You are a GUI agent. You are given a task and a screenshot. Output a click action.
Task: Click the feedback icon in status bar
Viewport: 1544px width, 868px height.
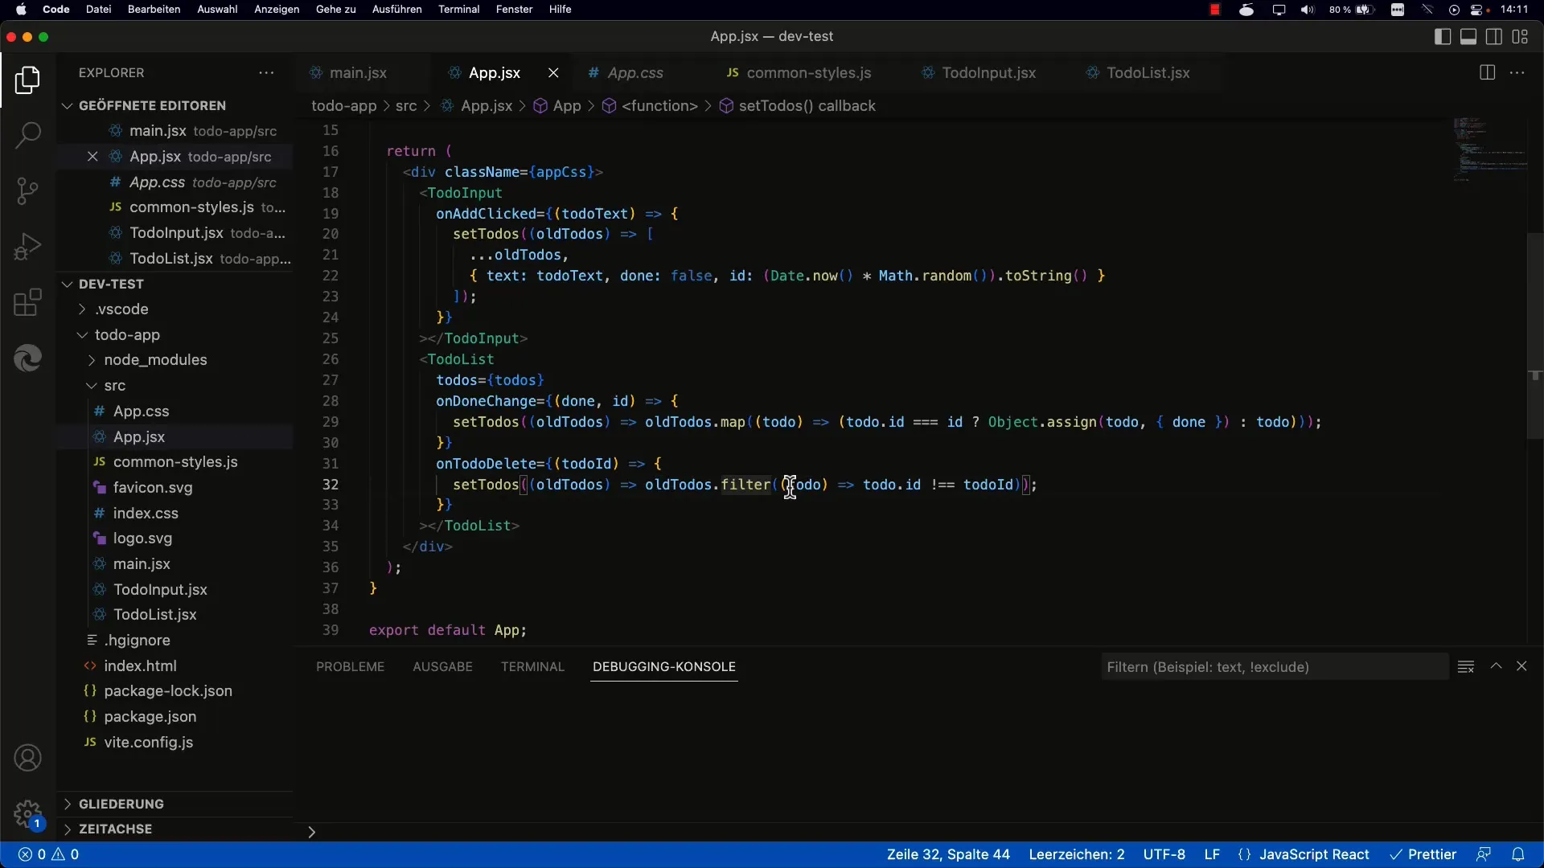[1484, 854]
